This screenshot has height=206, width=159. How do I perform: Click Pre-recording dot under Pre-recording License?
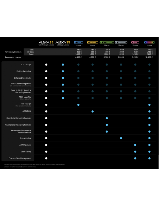[x=121, y=138]
